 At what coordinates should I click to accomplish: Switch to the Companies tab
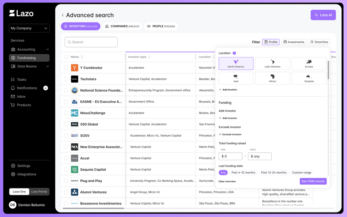(x=122, y=26)
